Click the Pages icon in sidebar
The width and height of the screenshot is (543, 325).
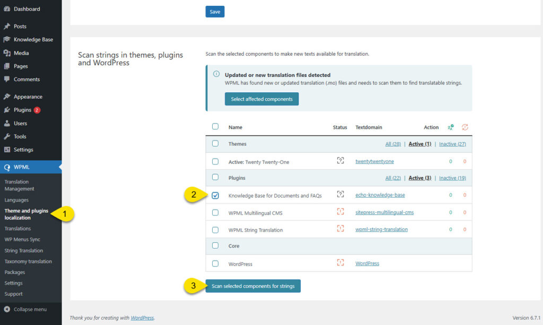(x=7, y=66)
